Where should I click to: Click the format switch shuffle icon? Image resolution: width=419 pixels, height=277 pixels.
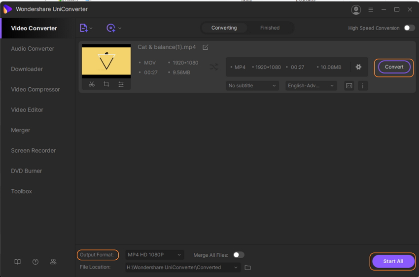214,67
